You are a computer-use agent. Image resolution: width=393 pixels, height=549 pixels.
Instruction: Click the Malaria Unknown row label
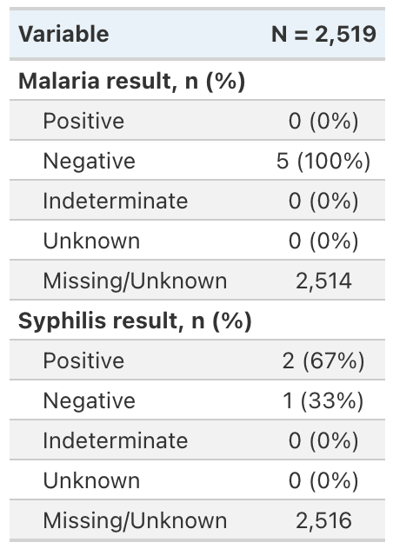coord(91,241)
